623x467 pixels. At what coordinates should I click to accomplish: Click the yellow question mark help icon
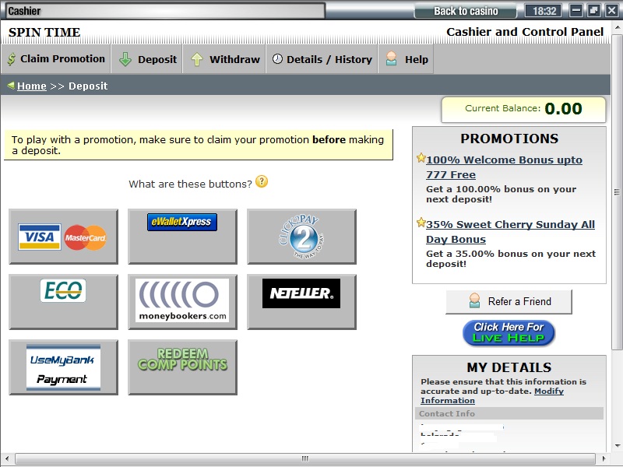[262, 182]
